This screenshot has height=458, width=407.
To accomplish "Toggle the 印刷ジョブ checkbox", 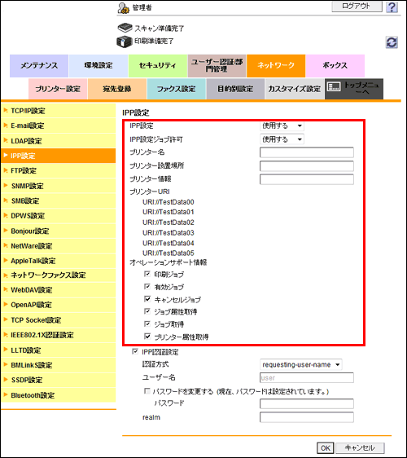I will click(x=147, y=274).
